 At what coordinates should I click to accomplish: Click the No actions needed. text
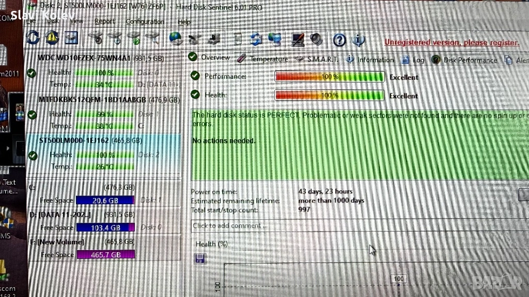[x=224, y=140]
